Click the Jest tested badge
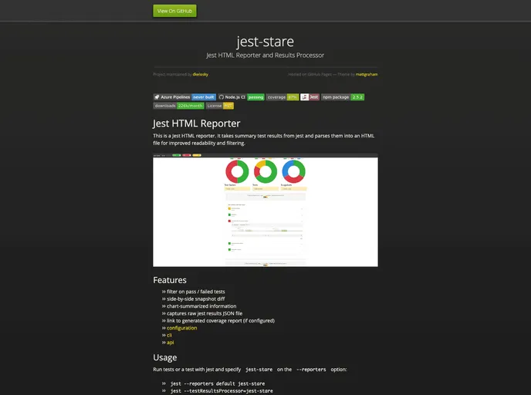The width and height of the screenshot is (531, 395). pyautogui.click(x=309, y=97)
